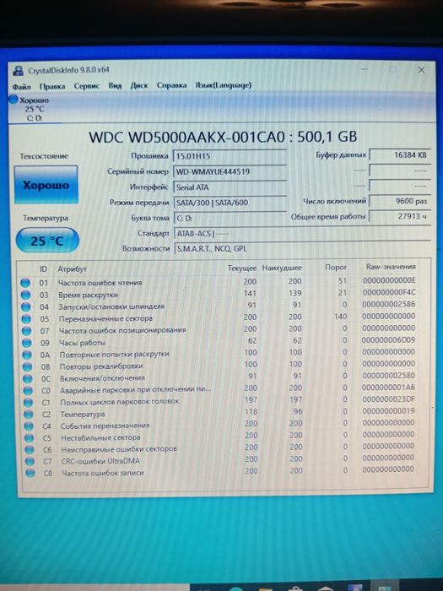Viewport: 443px width, 591px height.
Task: Click the Порог column header
Action: pyautogui.click(x=336, y=267)
